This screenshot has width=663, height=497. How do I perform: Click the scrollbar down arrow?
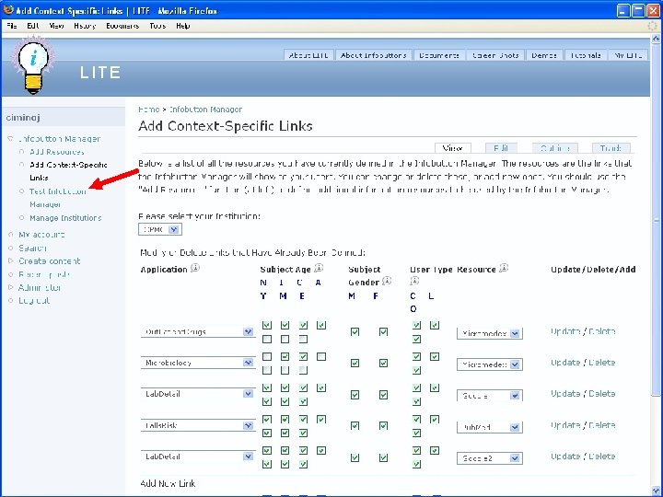coord(656,491)
